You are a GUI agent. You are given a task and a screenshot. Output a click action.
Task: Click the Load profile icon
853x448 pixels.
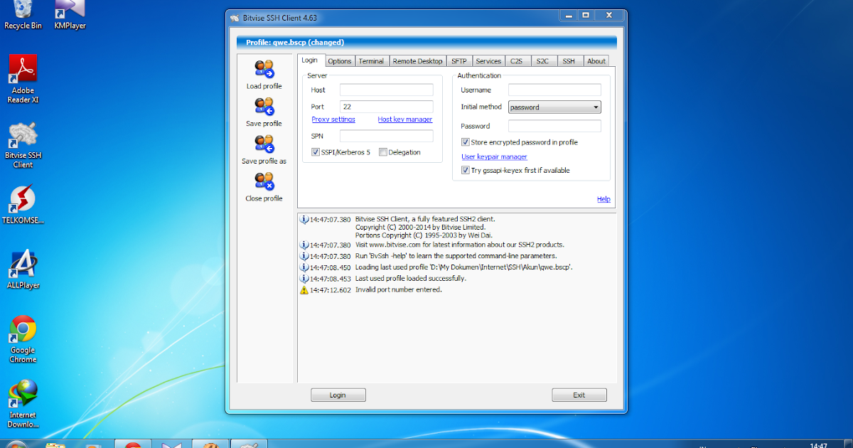(264, 70)
